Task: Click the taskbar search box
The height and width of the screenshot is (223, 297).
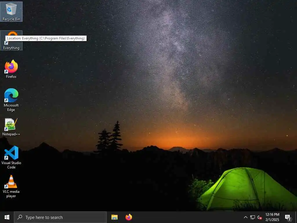Action: pos(60,217)
